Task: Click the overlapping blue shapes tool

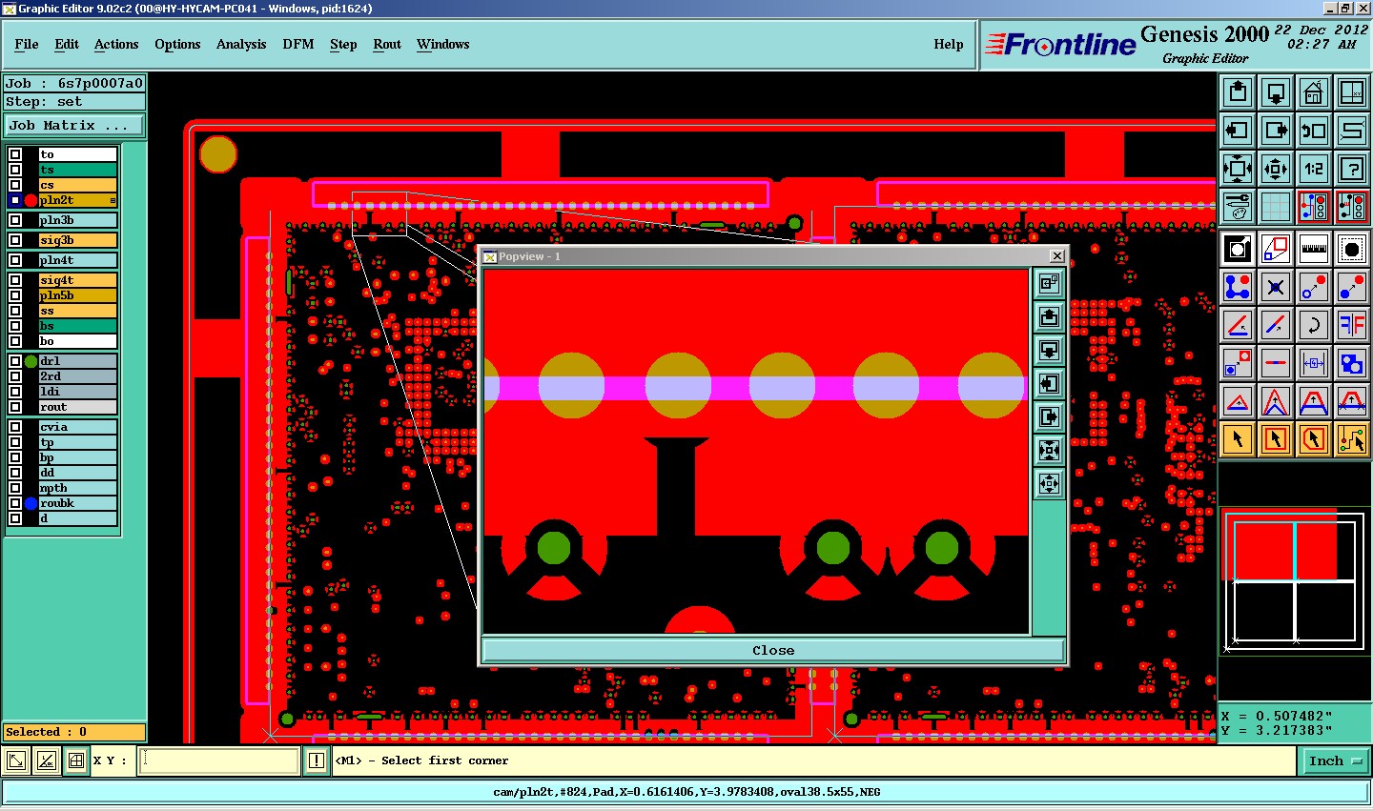Action: tap(1352, 363)
